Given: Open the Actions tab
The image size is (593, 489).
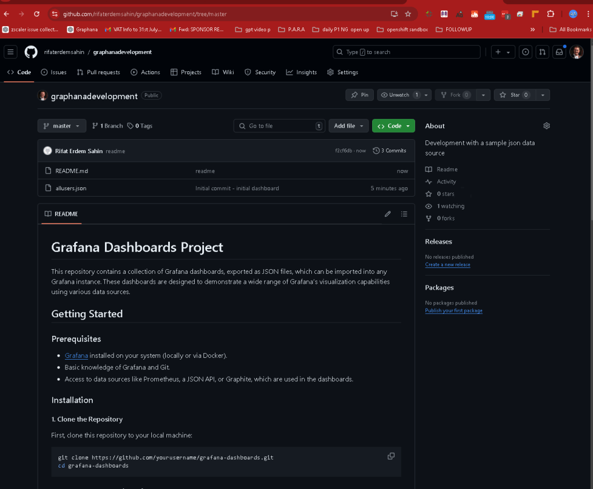Looking at the screenshot, I should tap(145, 73).
